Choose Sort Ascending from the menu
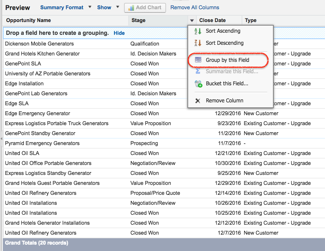325x251 pixels. (x=223, y=31)
